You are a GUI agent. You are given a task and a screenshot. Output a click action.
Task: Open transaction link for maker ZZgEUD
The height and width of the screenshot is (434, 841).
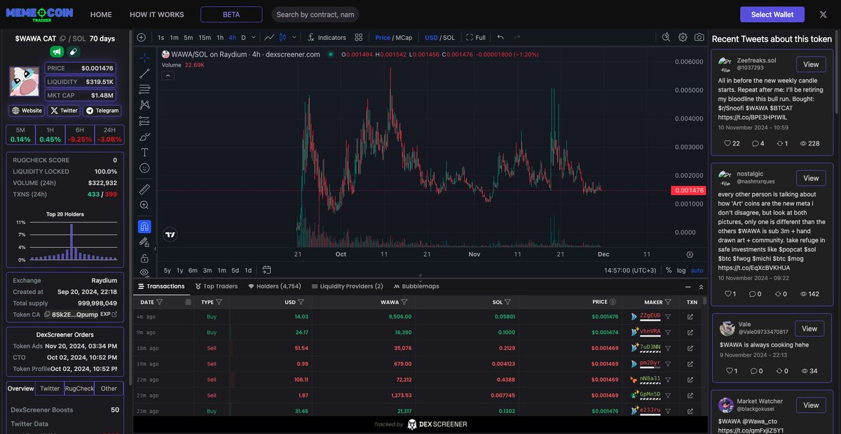pos(690,316)
